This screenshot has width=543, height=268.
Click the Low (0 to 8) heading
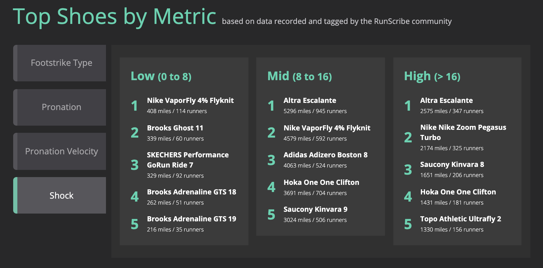tap(161, 76)
